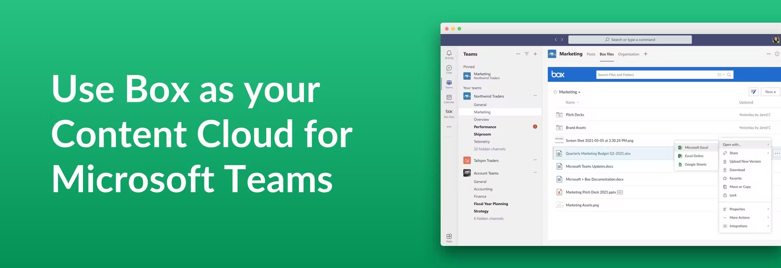The height and width of the screenshot is (268, 781).
Task: Open the Apps store icon at bottom of rail
Action: pos(449,237)
